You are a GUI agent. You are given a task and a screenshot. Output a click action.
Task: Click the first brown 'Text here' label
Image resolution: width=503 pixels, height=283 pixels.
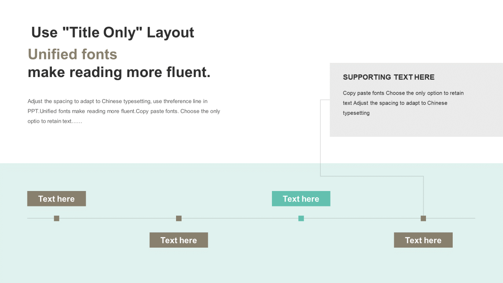[x=57, y=198]
